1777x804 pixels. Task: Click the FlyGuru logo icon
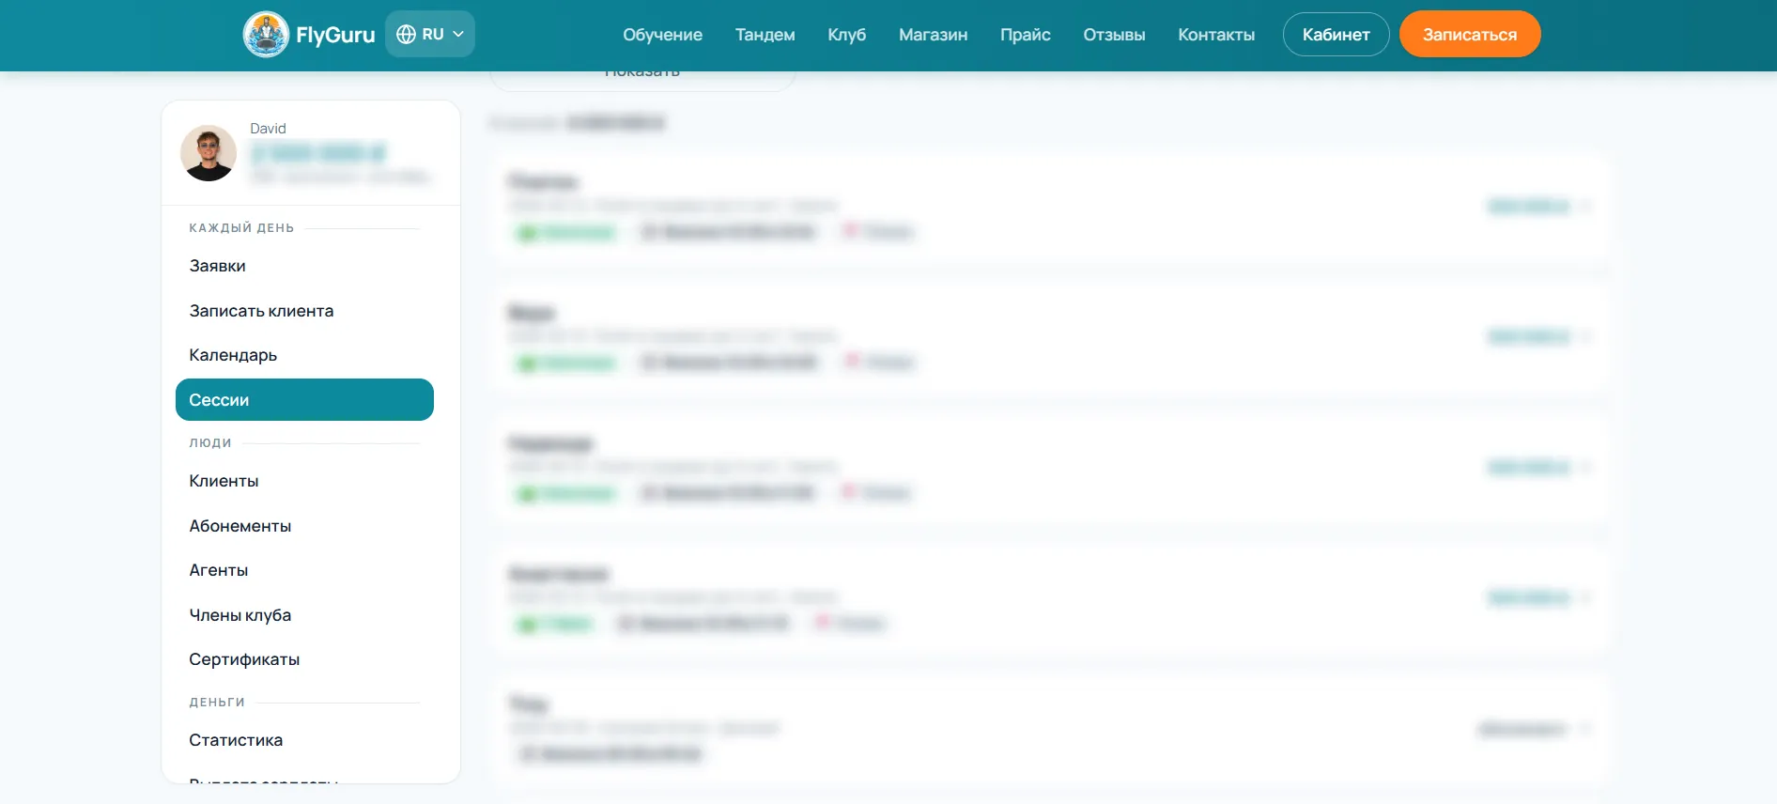(x=266, y=35)
